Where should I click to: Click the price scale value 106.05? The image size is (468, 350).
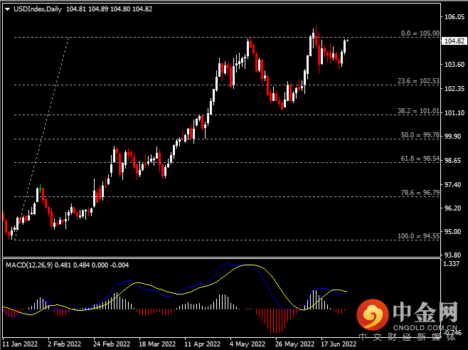[x=454, y=17]
